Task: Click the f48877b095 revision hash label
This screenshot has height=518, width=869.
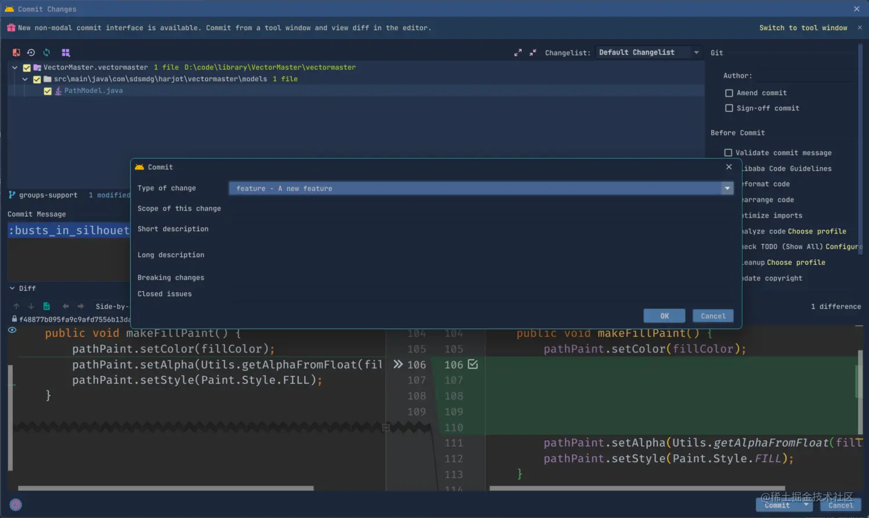Action: pyautogui.click(x=74, y=319)
